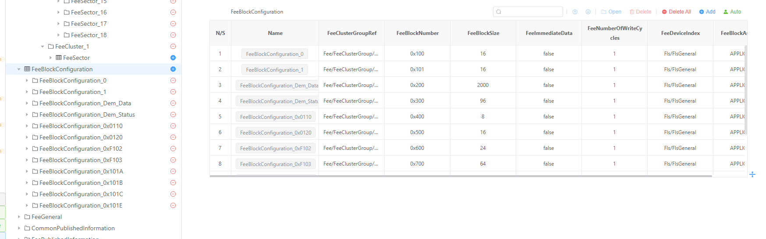This screenshot has height=239, width=766.
Task: Remove FeeSector_16 with its minus icon
Action: click(x=173, y=12)
